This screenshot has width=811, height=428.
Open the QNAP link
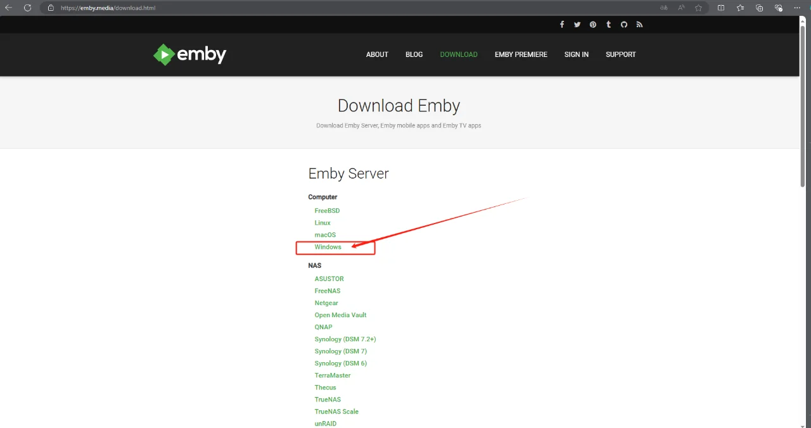pyautogui.click(x=324, y=327)
